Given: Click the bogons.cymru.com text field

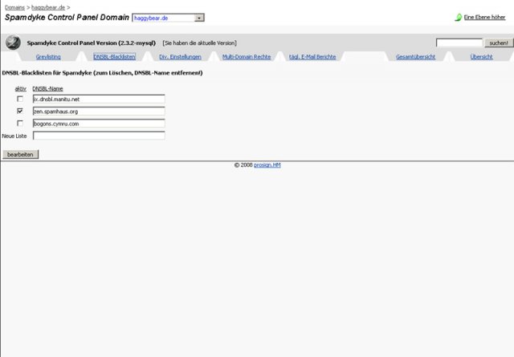Looking at the screenshot, I should pyautogui.click(x=99, y=124).
